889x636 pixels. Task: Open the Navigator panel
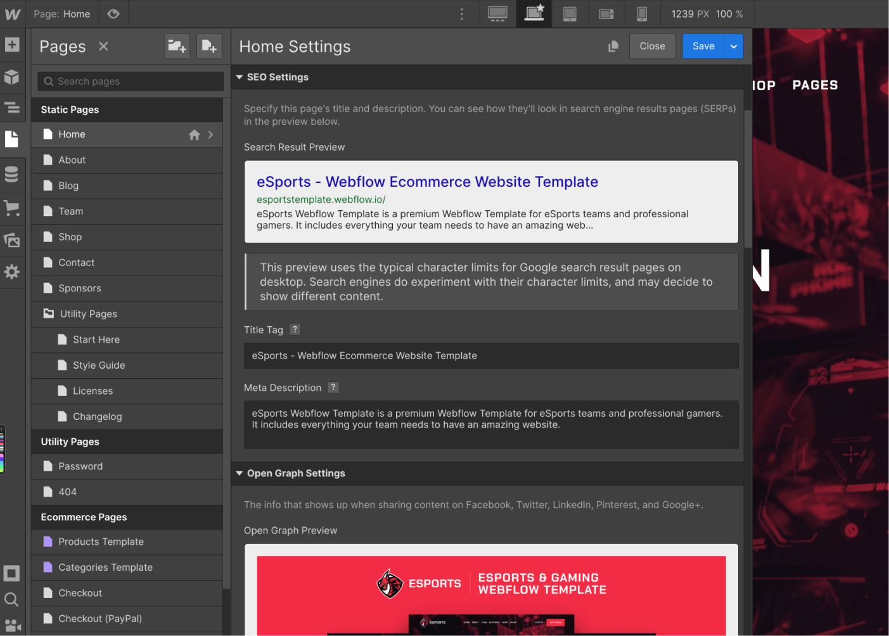click(12, 108)
